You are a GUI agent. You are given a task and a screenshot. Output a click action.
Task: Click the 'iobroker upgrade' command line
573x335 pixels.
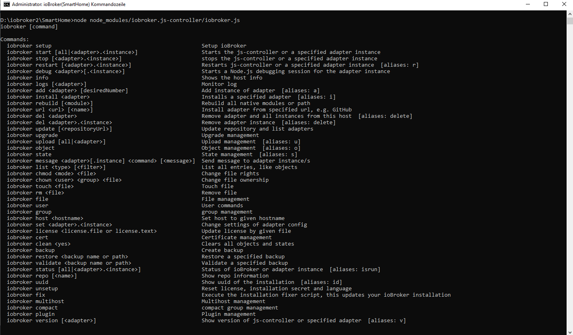tap(32, 135)
